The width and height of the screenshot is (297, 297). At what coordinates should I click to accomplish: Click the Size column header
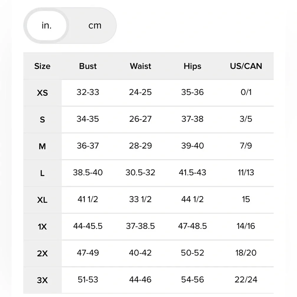[42, 66]
